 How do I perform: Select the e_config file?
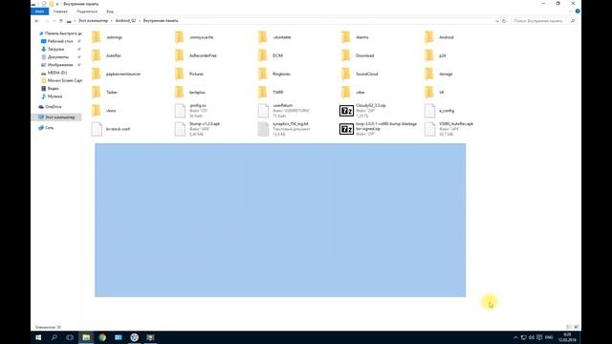[x=440, y=111]
